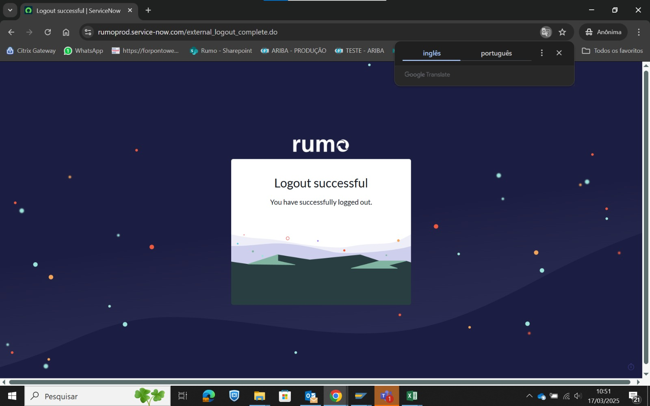Click the horizontal scrollbar right arrow

point(638,382)
